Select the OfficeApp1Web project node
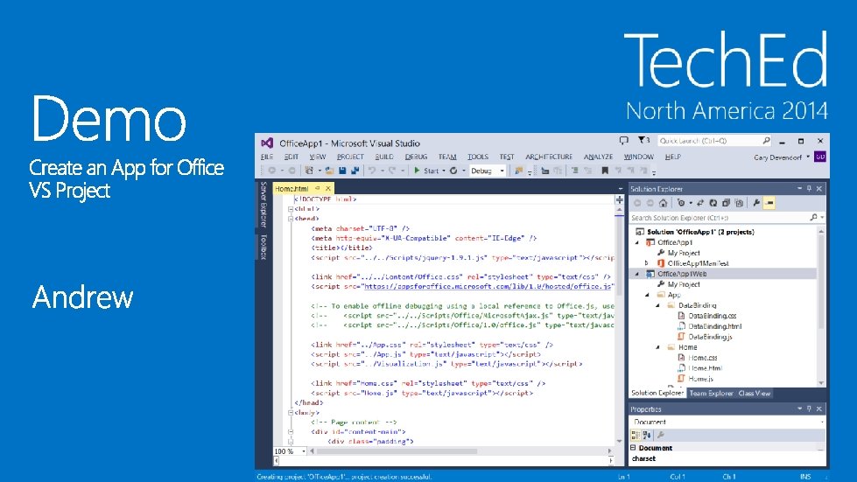 pos(682,274)
